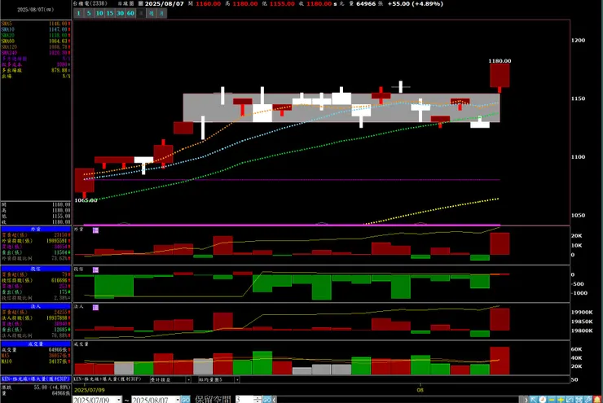Select the 15-minute period button
Screen dimensions: 603x403
tap(110, 14)
